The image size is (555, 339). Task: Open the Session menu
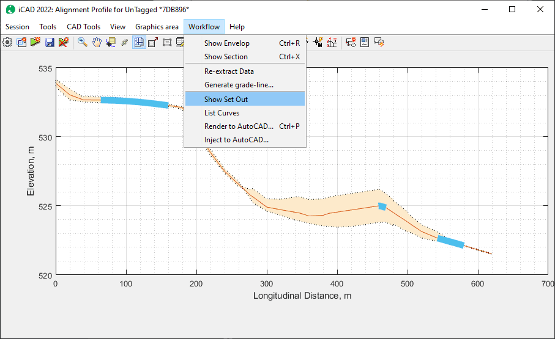tap(17, 27)
